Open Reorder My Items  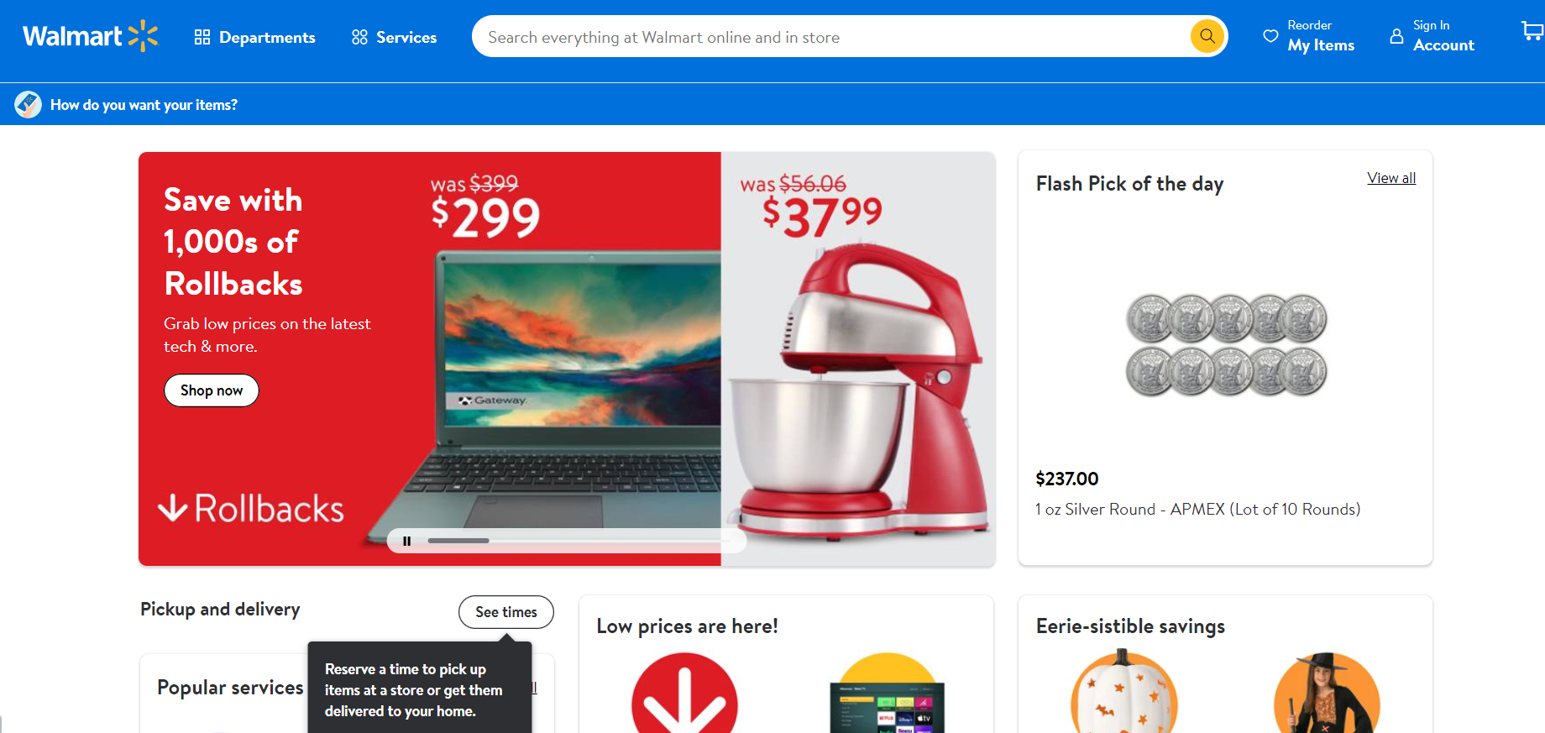[1309, 36]
